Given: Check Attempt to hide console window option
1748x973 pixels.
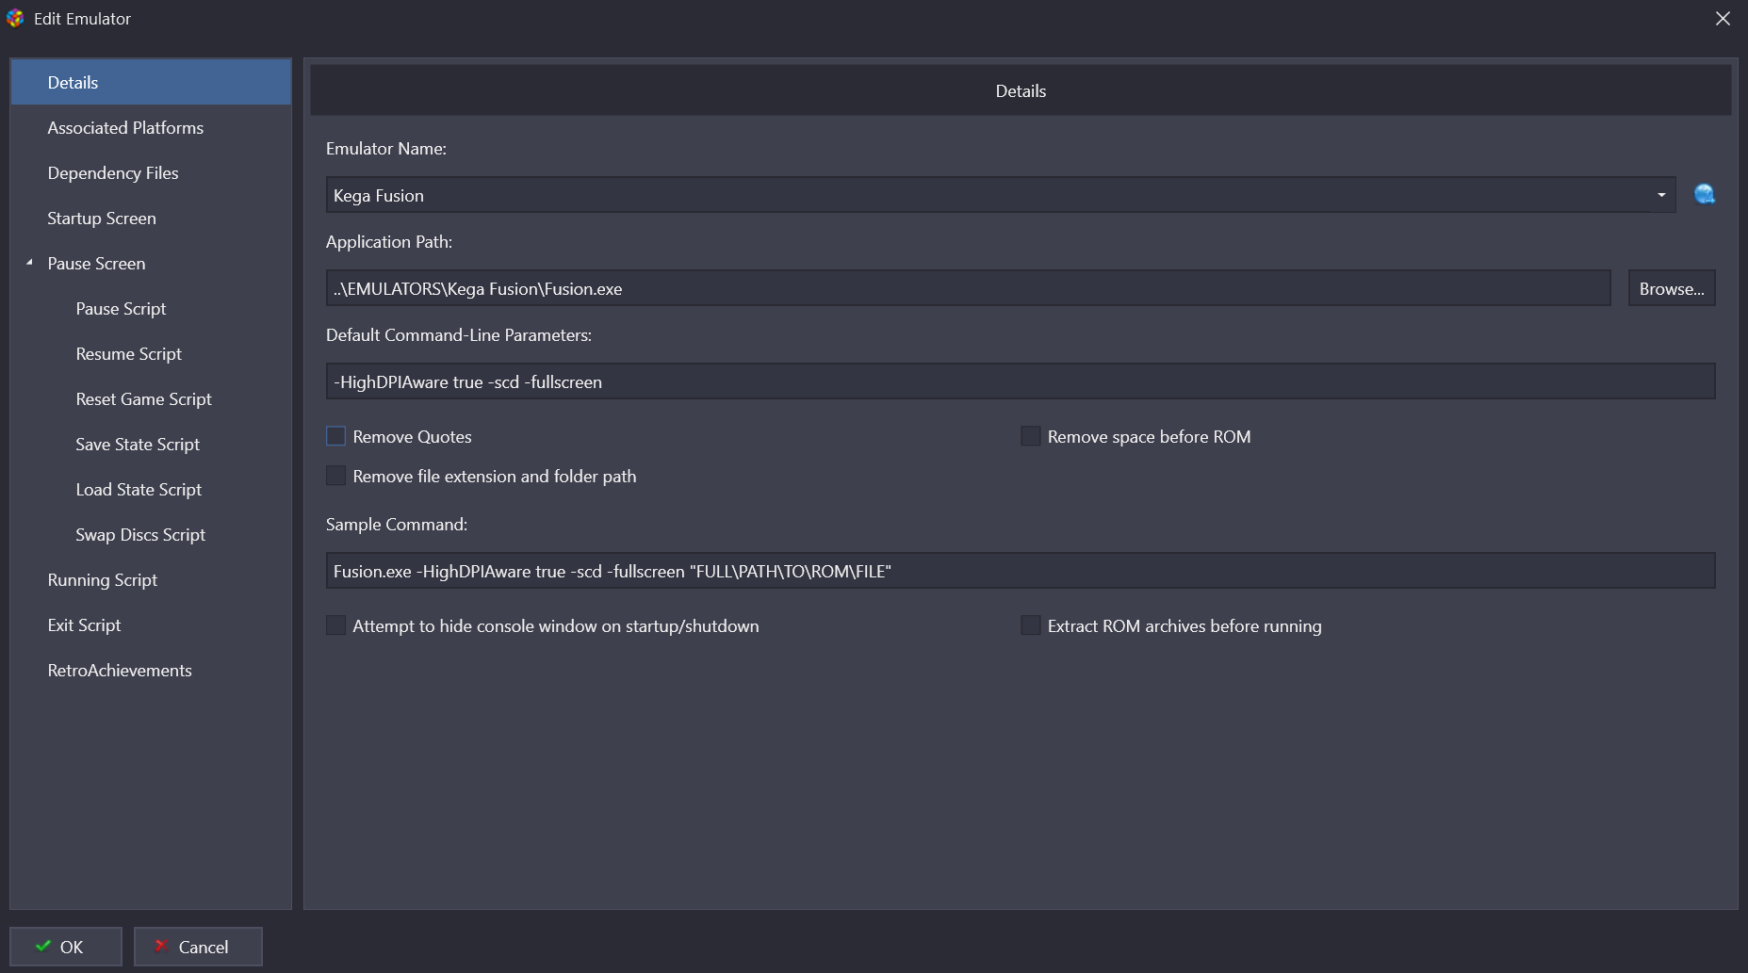Looking at the screenshot, I should [x=336, y=625].
